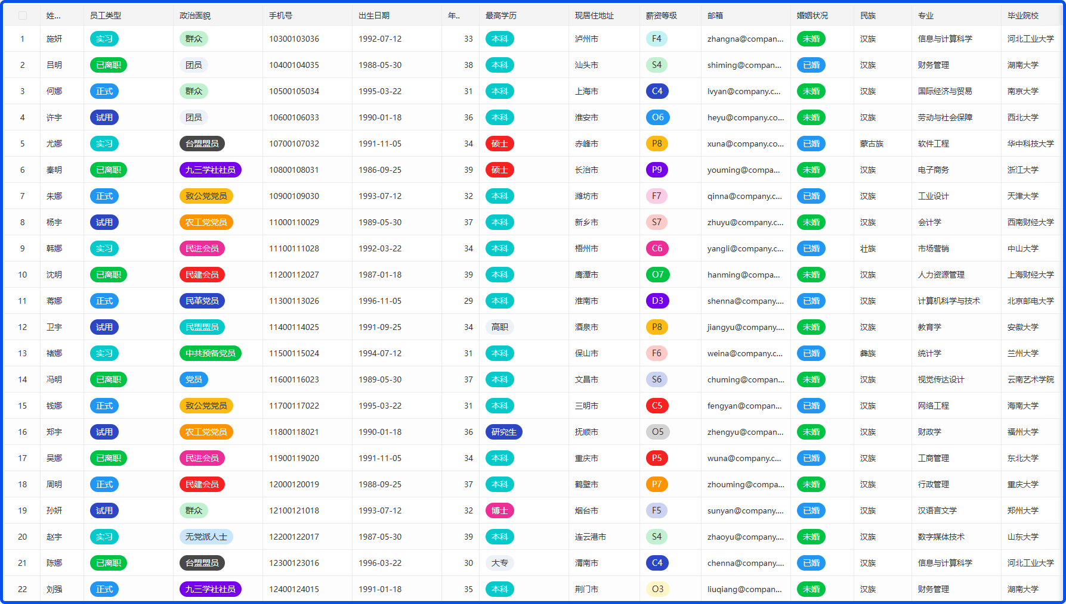1066x604 pixels.
Task: Click the 薪资等级 column header
Action: tap(661, 15)
